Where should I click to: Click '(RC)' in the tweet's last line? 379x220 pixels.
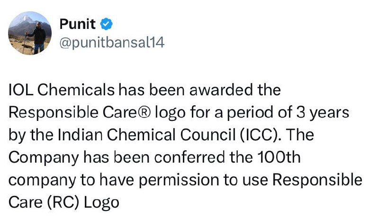[x=63, y=203]
